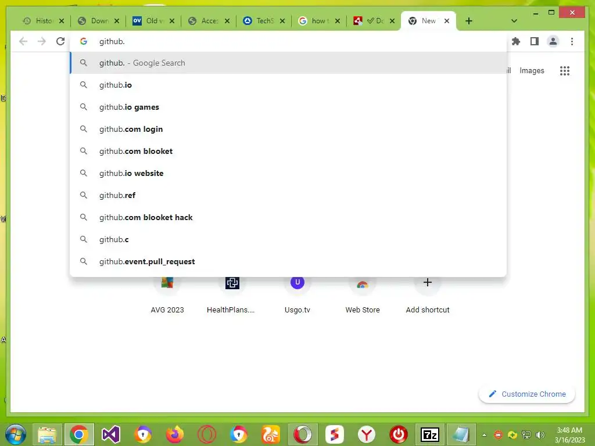Open the volume speaker tray icon

coord(540,434)
